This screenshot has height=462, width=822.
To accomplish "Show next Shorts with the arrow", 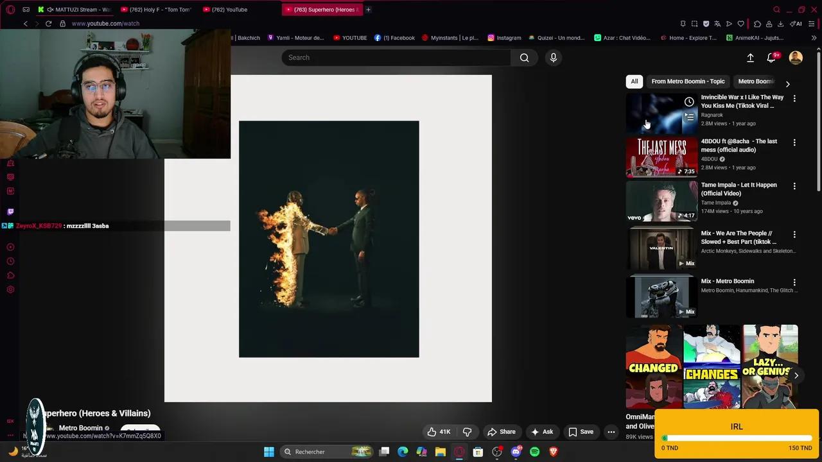I will coord(796,375).
